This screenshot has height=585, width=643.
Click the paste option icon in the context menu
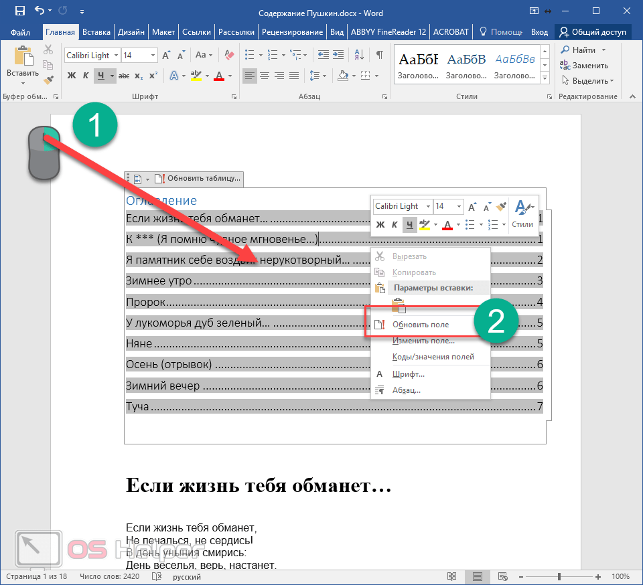pyautogui.click(x=399, y=306)
